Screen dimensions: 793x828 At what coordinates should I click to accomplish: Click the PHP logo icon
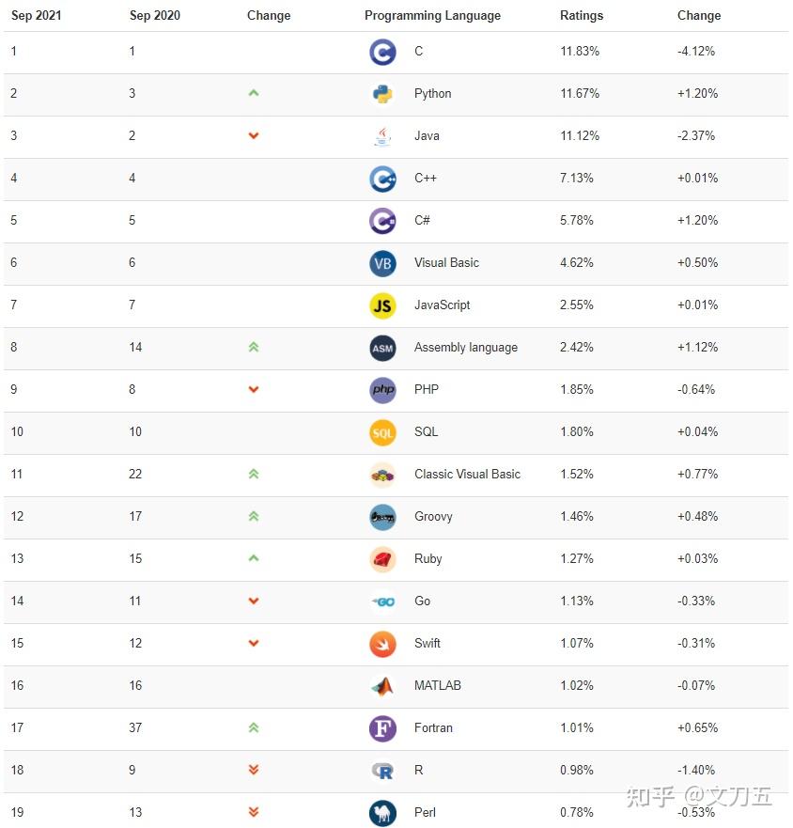coord(382,390)
